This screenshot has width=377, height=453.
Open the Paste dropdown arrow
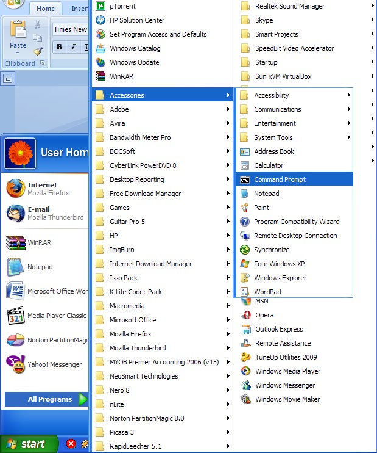coord(18,53)
